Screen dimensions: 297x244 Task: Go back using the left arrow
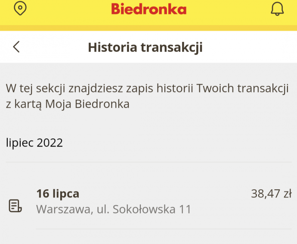(x=16, y=47)
